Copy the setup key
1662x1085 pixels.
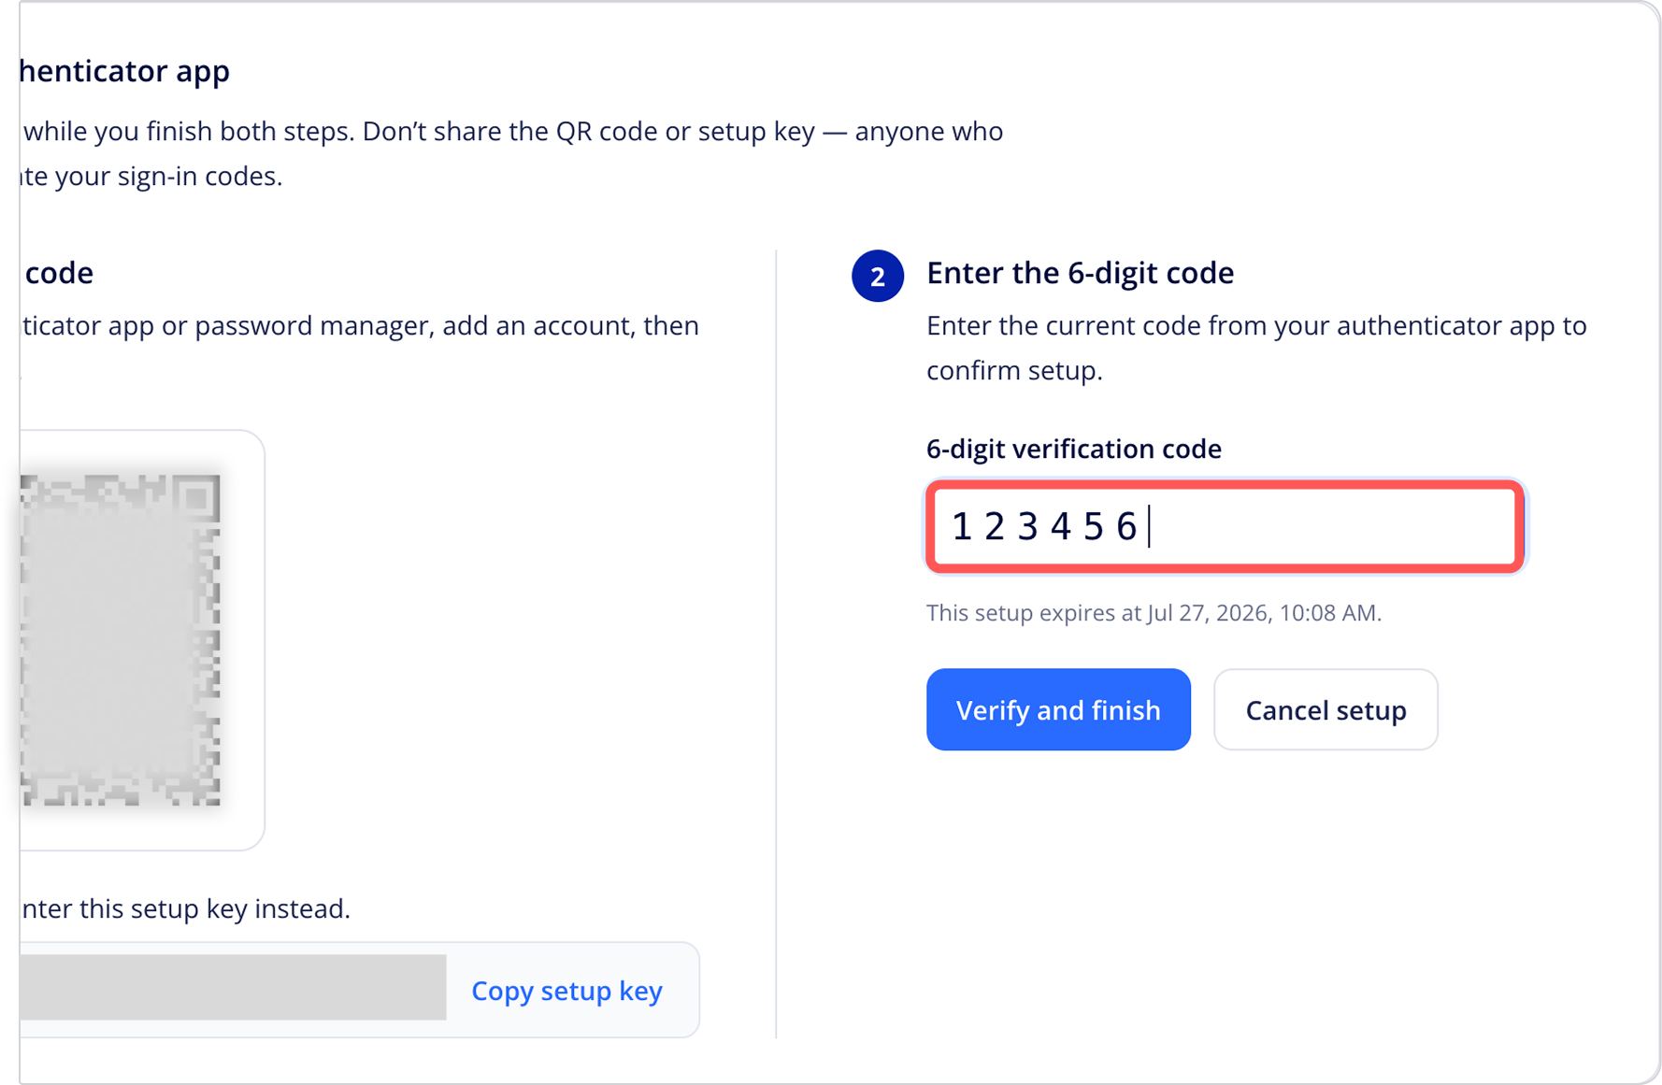pyautogui.click(x=566, y=991)
